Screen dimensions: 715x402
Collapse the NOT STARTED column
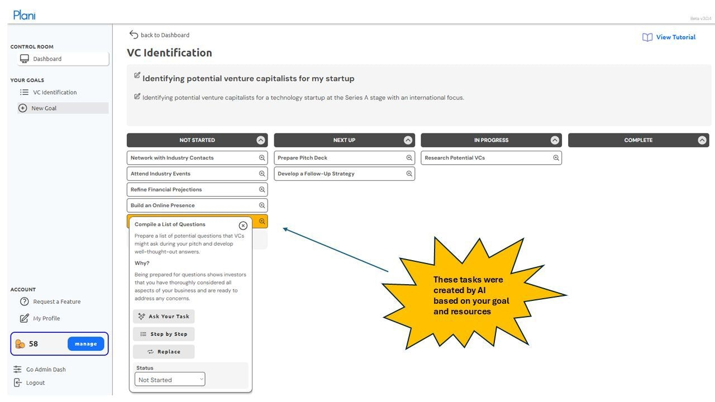pos(261,140)
